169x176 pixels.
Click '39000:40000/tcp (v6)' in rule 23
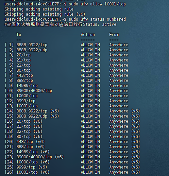click(x=40, y=157)
